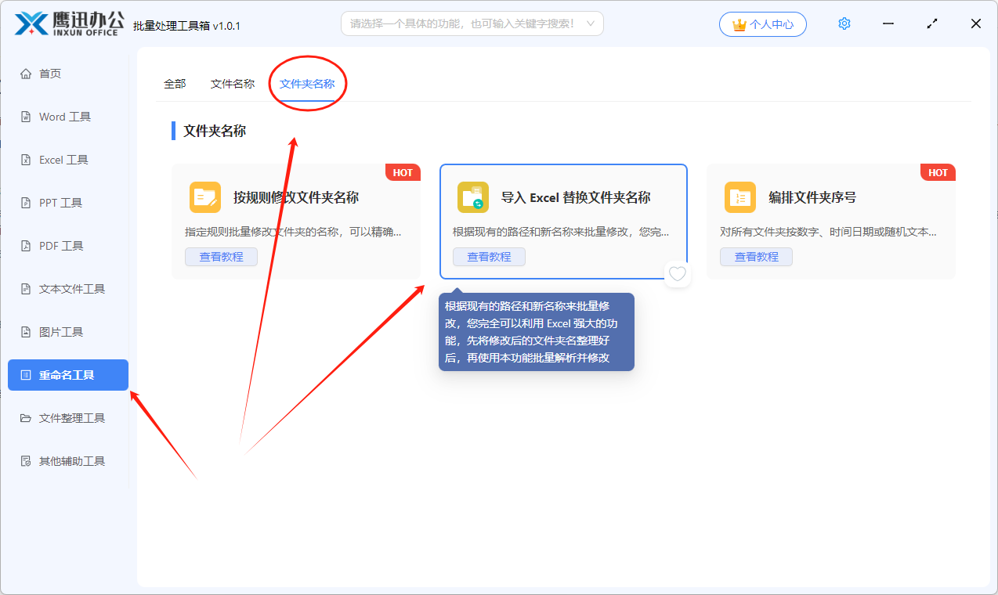This screenshot has width=998, height=595.
Task: Open the settings gear
Action: click(x=844, y=23)
